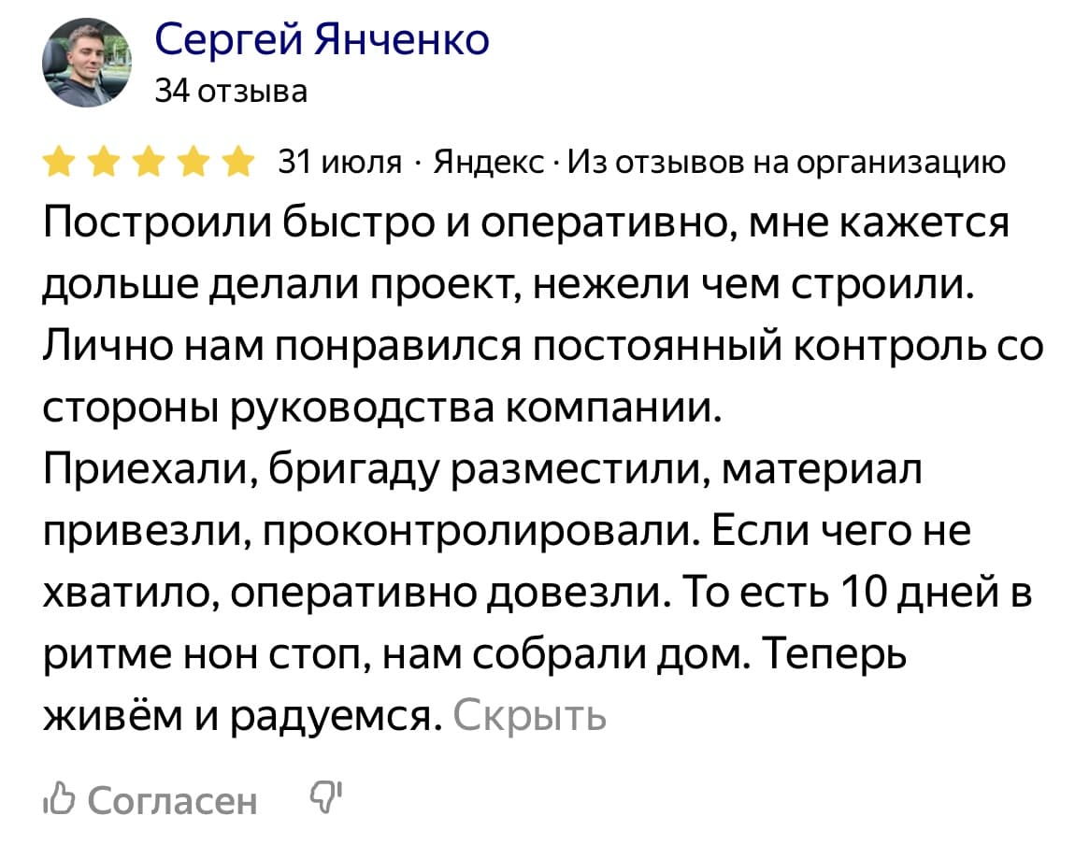Click the fifth rating star
Viewport: 1075px width, 859px height.
tap(239, 163)
